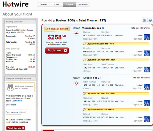Screen dimensions: 153x131
Task: Open the Vacations tab
Action: [x=83, y=4]
